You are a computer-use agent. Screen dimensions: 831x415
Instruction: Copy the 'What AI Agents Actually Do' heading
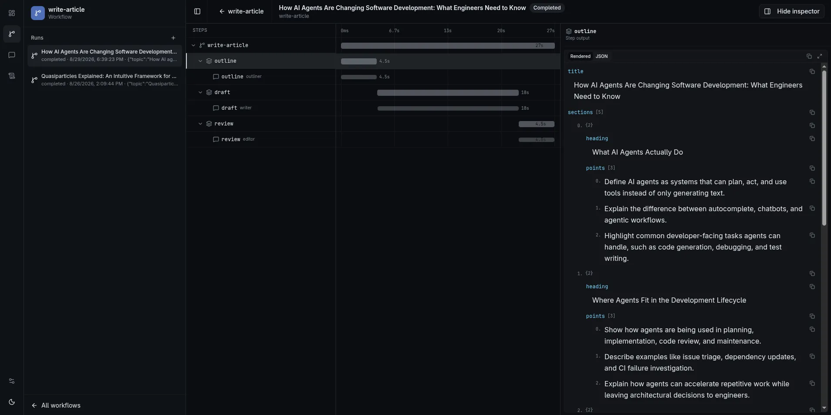pyautogui.click(x=812, y=138)
